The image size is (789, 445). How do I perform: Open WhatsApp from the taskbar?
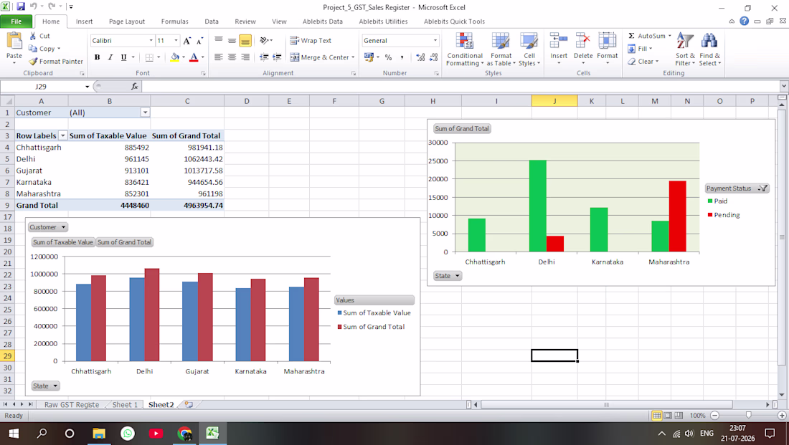[127, 433]
